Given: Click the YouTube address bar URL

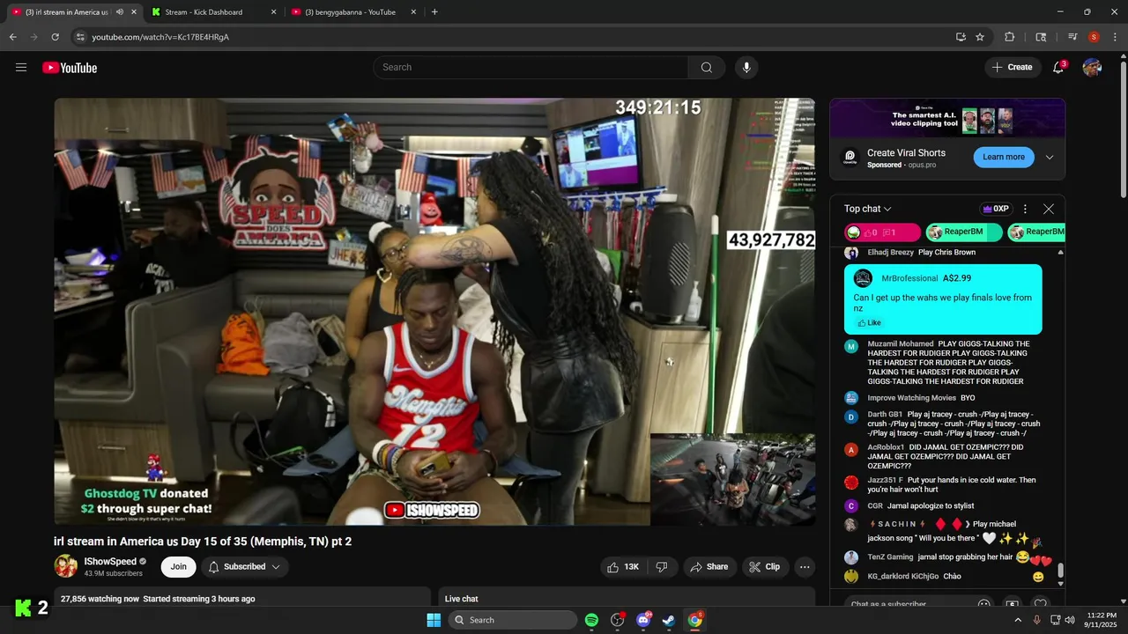Looking at the screenshot, I should [160, 37].
